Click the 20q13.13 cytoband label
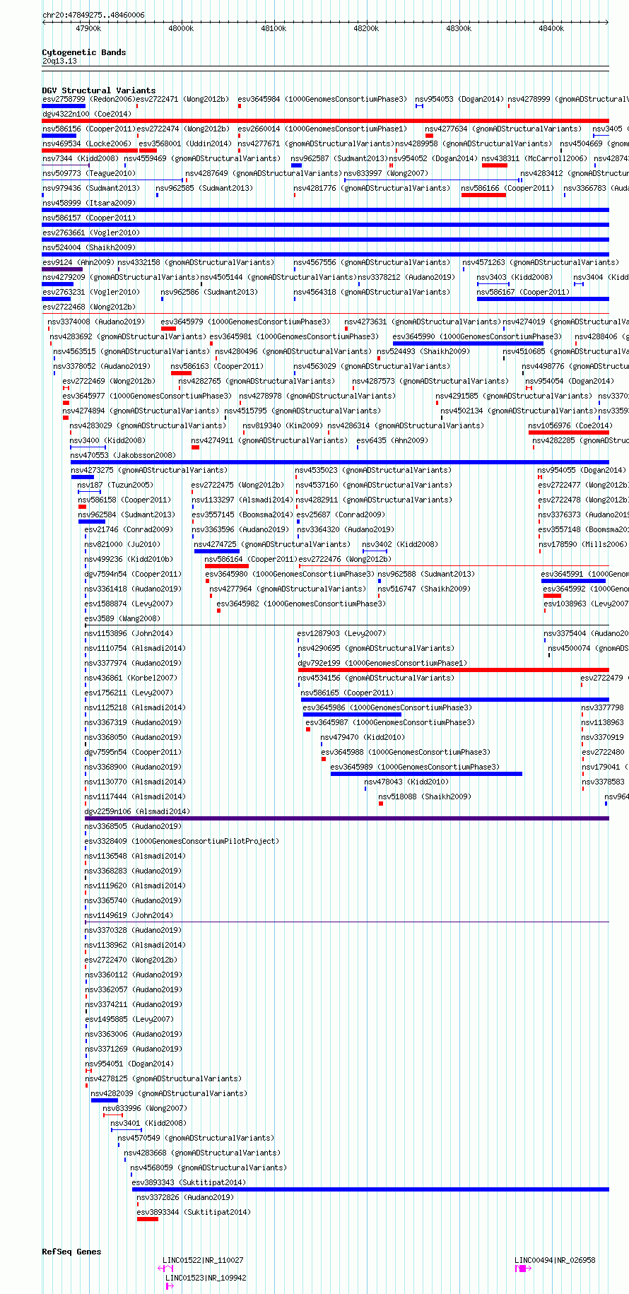Screen dimensions: 629x1294 click(x=60, y=61)
